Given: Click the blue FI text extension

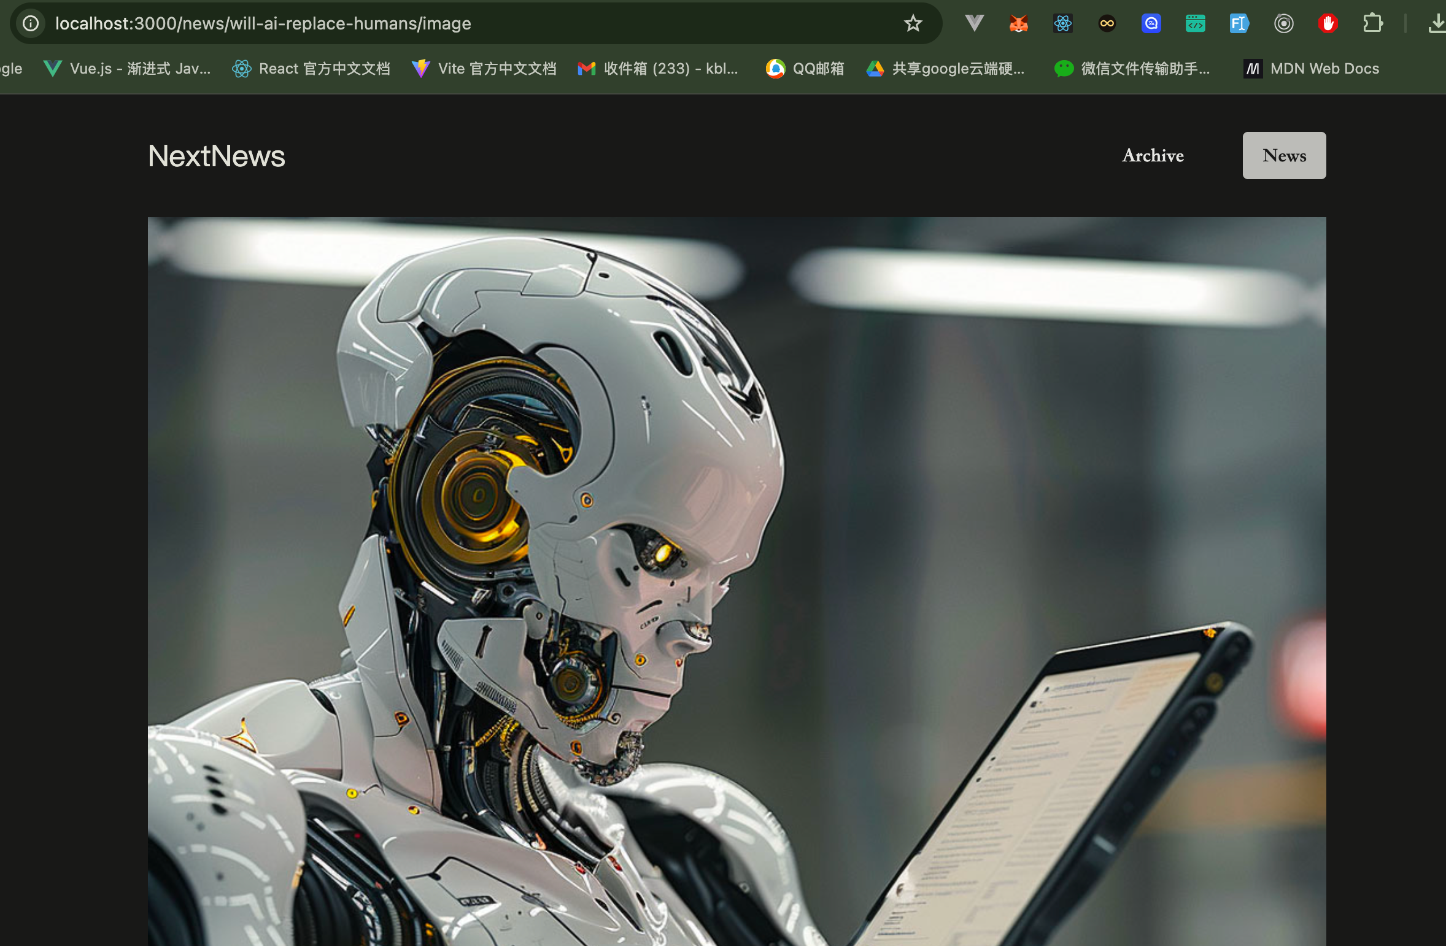Looking at the screenshot, I should [x=1239, y=23].
